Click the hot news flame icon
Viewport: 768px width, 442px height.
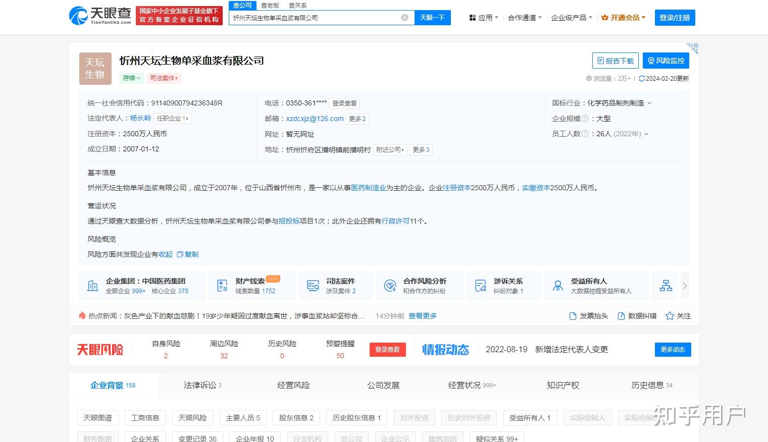[x=82, y=315]
